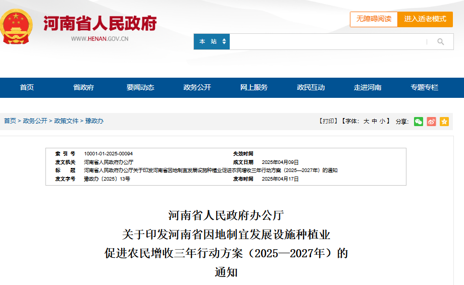464x285 pixels.
Task: Set font size to 小
Action: [382, 122]
